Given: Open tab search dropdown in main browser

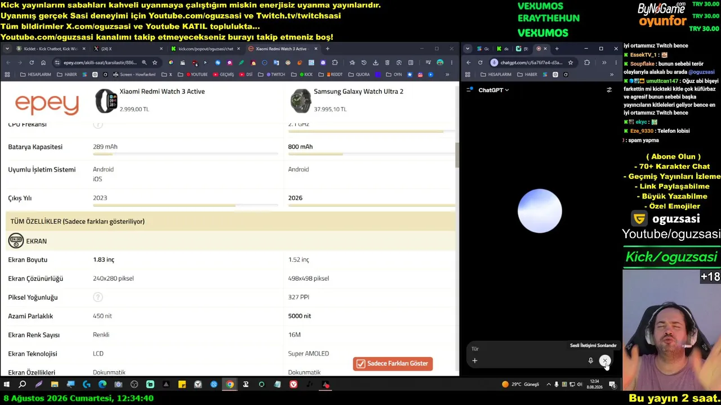Looking at the screenshot, I should click(x=7, y=49).
